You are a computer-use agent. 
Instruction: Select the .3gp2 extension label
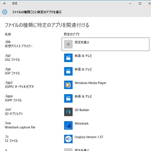8,82
